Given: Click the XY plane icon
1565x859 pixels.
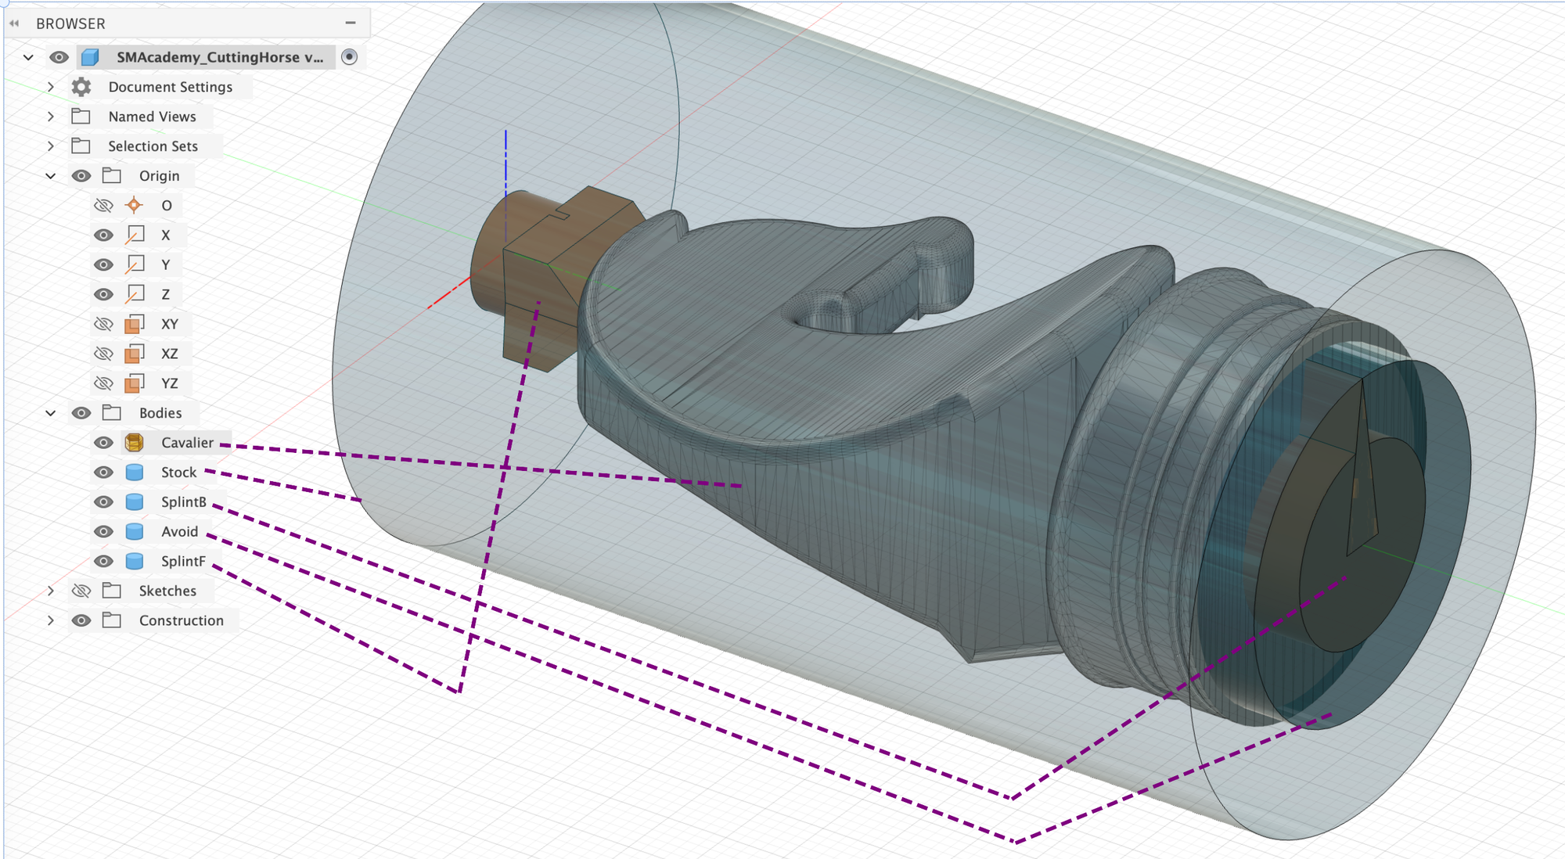Looking at the screenshot, I should pos(135,324).
